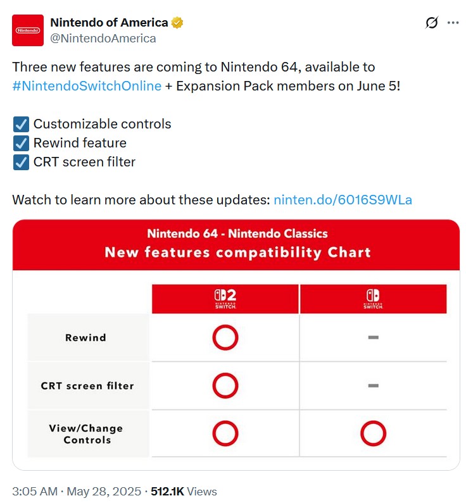The width and height of the screenshot is (466, 503).
Task: Open the ninten.do/6016S9WLa link
Action: click(x=343, y=200)
